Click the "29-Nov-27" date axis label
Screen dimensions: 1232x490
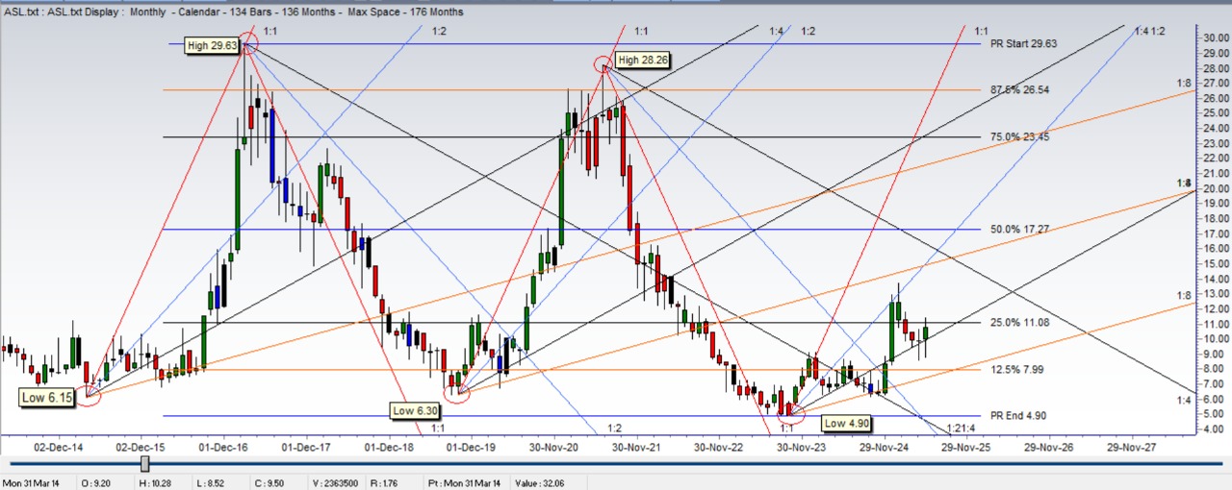point(1131,447)
